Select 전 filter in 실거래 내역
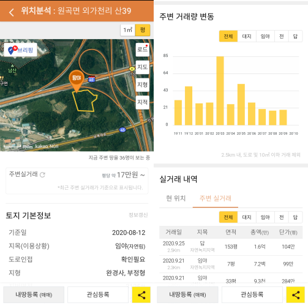The width and height of the screenshot is (308, 306). (x=282, y=217)
